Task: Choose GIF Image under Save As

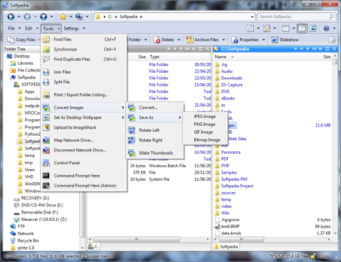Action: [x=205, y=132]
